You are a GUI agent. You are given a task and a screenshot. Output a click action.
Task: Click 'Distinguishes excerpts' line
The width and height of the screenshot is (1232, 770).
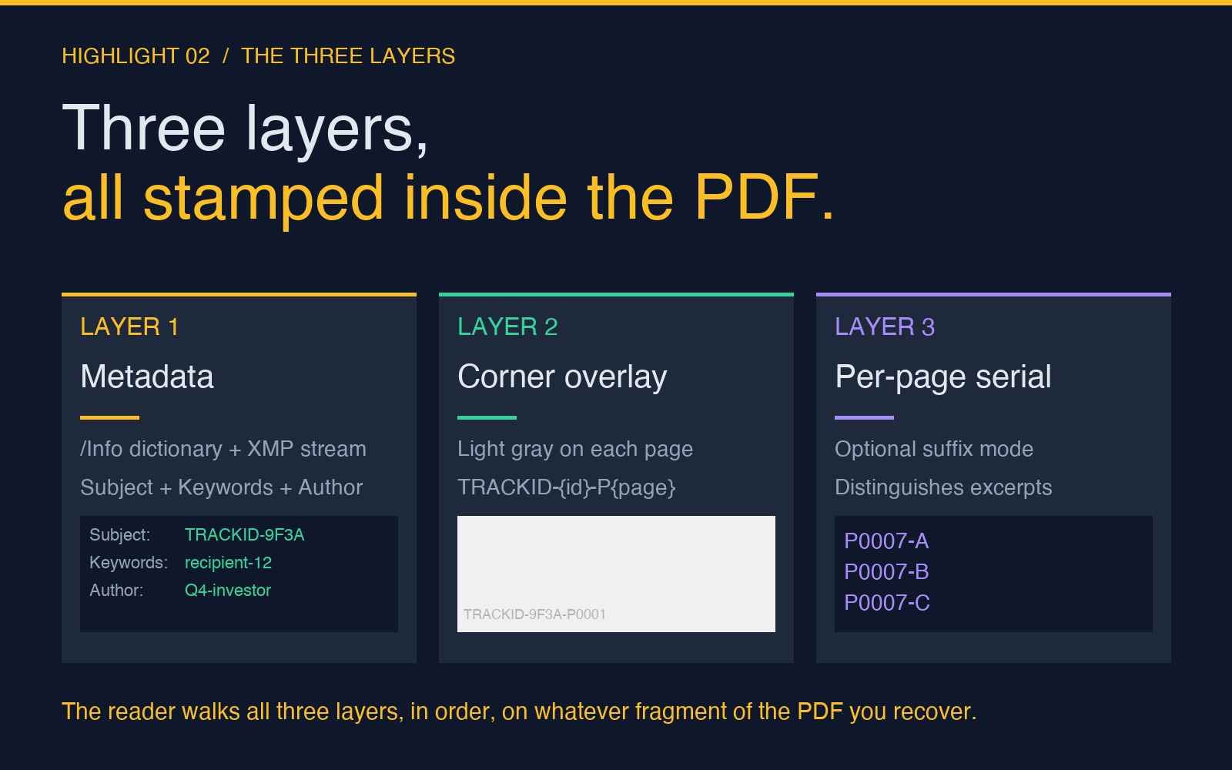[943, 487]
